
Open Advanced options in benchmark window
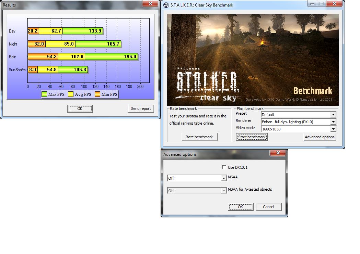tap(320, 137)
